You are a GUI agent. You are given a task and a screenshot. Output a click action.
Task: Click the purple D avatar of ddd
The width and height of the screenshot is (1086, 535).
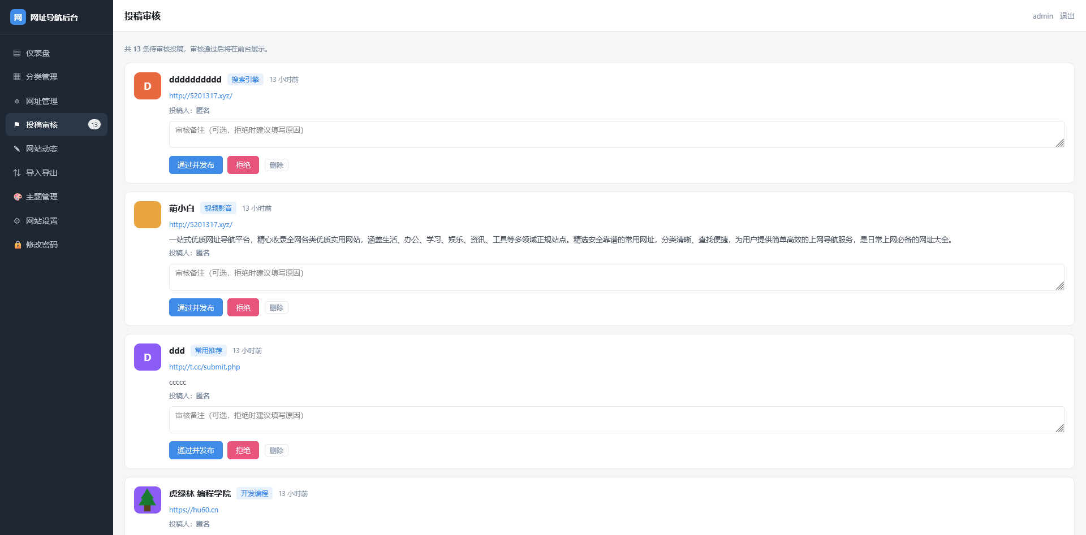click(x=148, y=357)
